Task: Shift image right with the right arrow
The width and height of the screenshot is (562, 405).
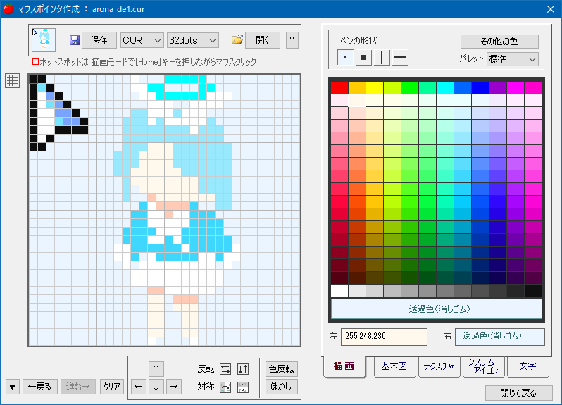Action: (173, 387)
